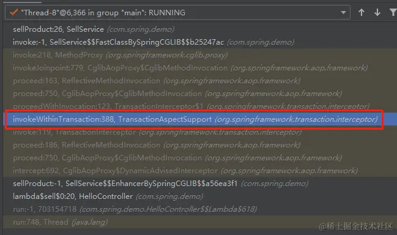Select the Thread-8 RUNNING thread combo box
This screenshot has width=397, height=235.
pyautogui.click(x=177, y=12)
